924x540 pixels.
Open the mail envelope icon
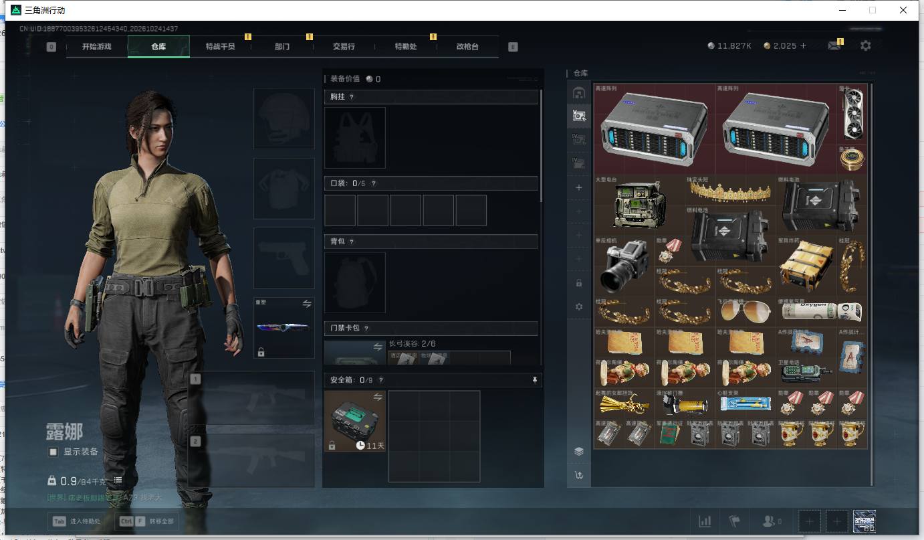(834, 46)
